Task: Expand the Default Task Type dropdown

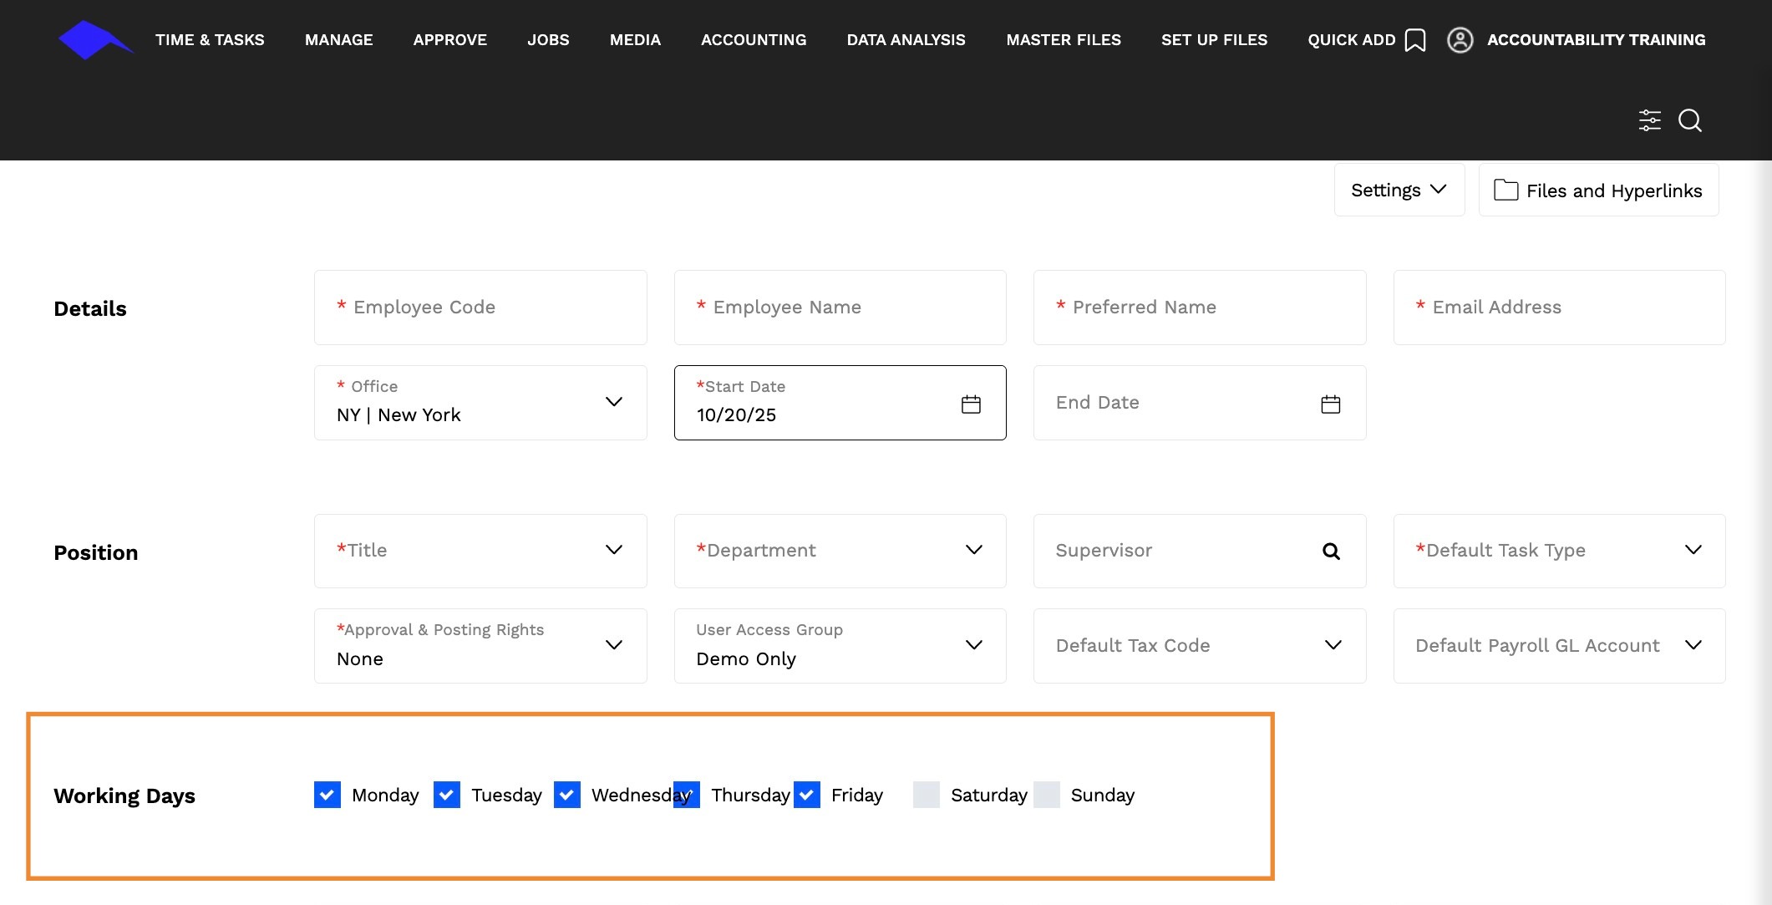Action: click(x=1559, y=551)
